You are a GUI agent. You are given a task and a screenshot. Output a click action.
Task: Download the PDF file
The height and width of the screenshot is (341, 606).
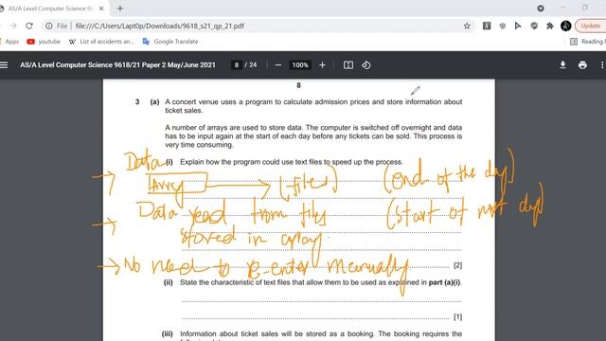click(562, 65)
